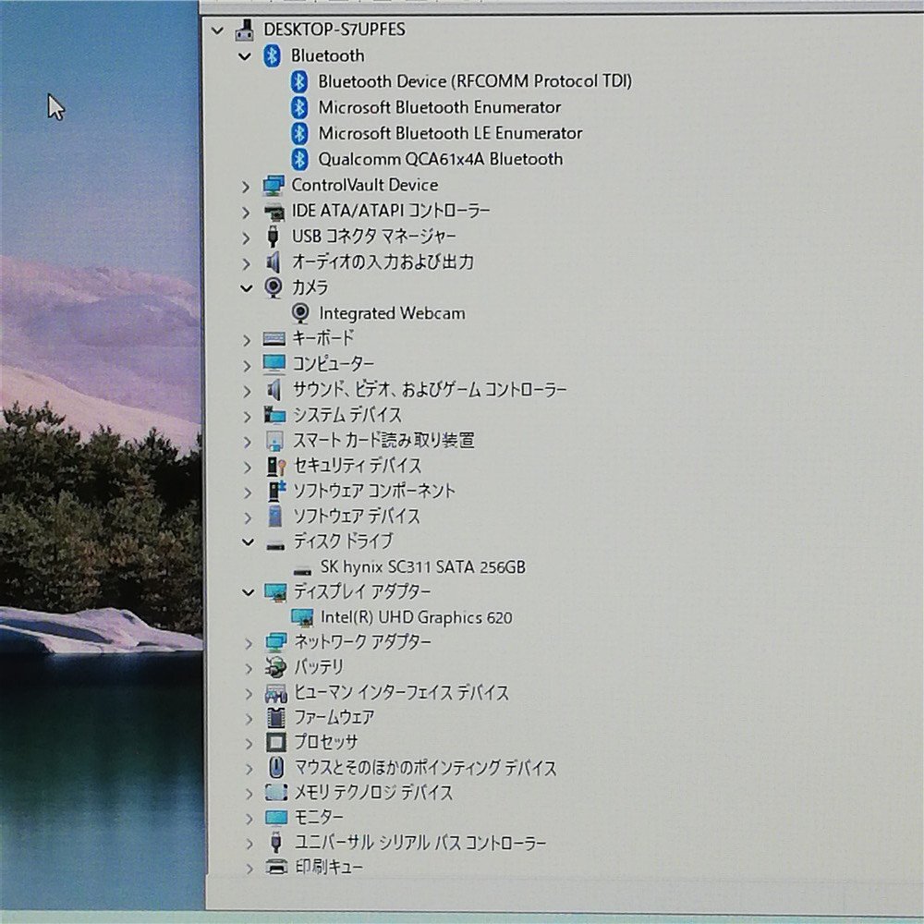This screenshot has width=924, height=924.
Task: Click the スマート カード読み取り装置 icon
Action: tap(274, 440)
